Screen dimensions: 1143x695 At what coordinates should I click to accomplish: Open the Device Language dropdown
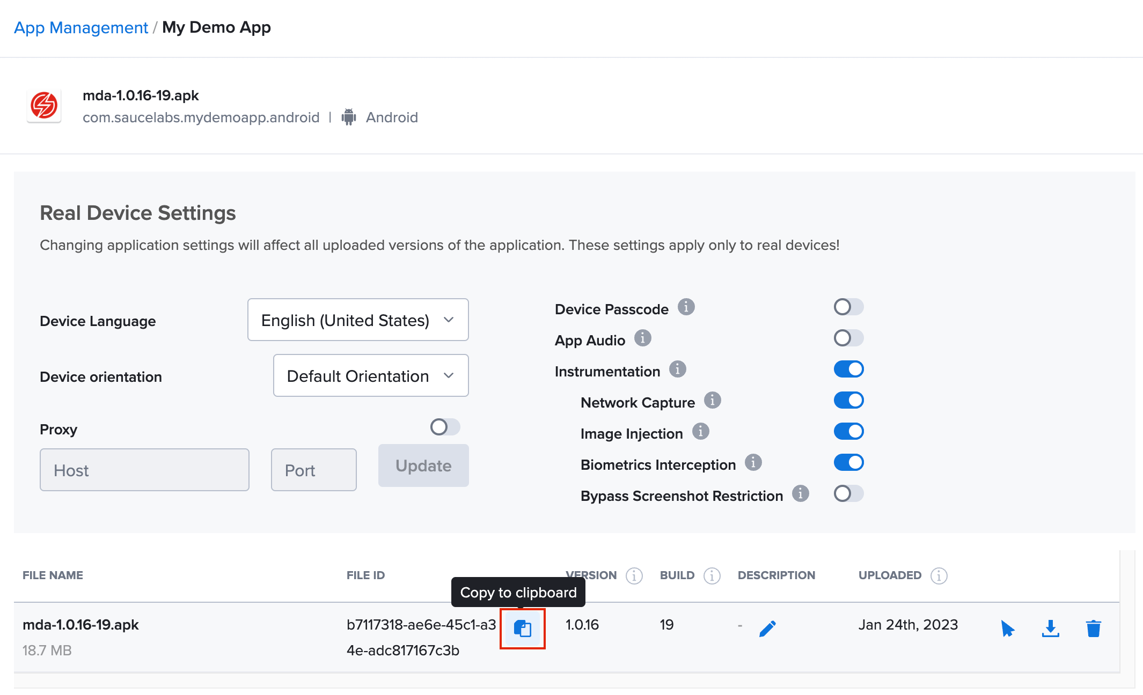[357, 320]
